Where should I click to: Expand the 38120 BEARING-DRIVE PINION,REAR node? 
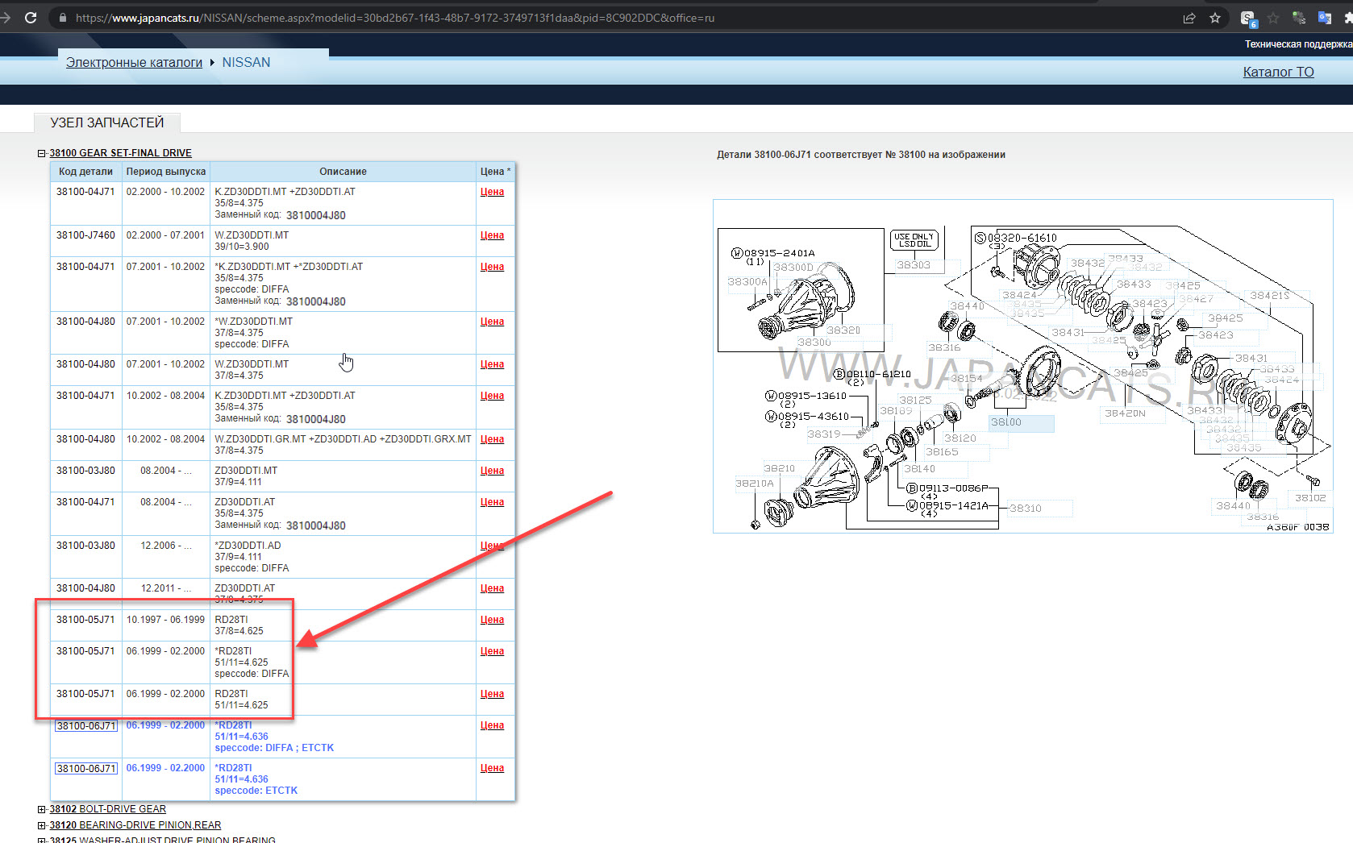click(42, 825)
